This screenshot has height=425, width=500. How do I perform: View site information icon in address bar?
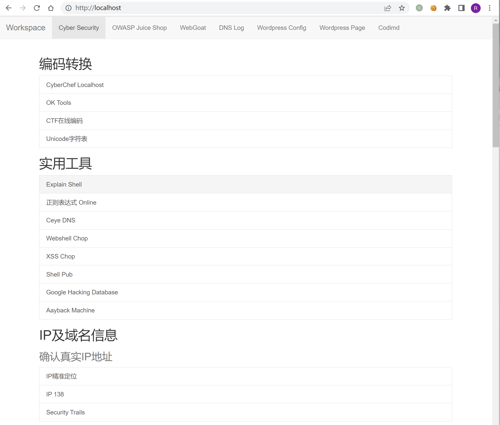tap(68, 8)
